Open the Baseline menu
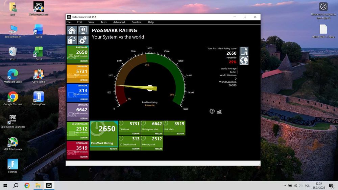Screen dimensions: 338x190 click(x=137, y=22)
